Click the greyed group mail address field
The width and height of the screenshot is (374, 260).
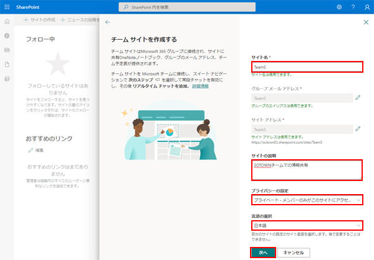tap(302, 98)
